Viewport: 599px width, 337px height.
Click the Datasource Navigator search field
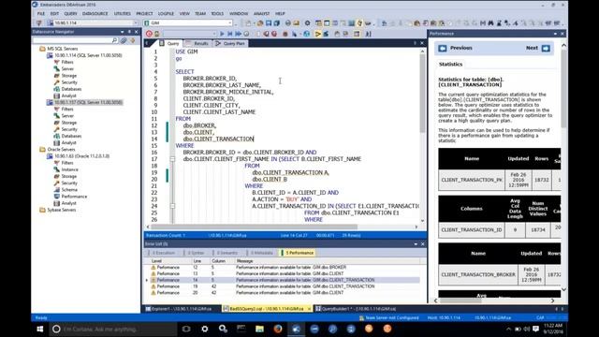pyautogui.click(x=72, y=40)
